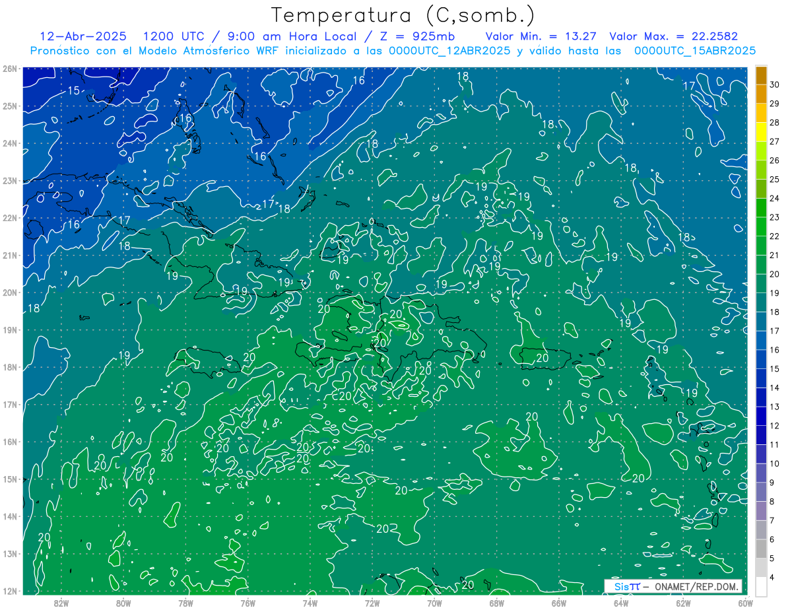The width and height of the screenshot is (792, 612).
Task: Click the '15N' latitude axis label
Action: [x=10, y=479]
